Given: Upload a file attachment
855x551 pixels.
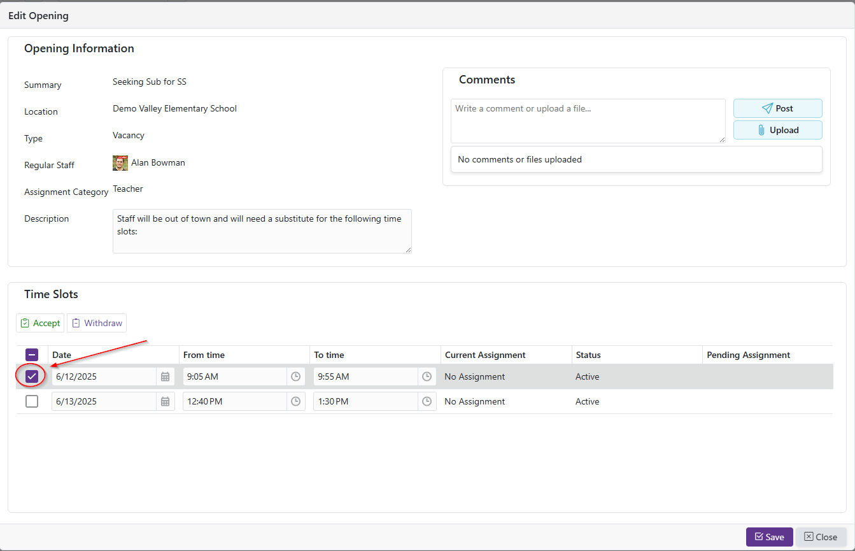Looking at the screenshot, I should [x=777, y=130].
